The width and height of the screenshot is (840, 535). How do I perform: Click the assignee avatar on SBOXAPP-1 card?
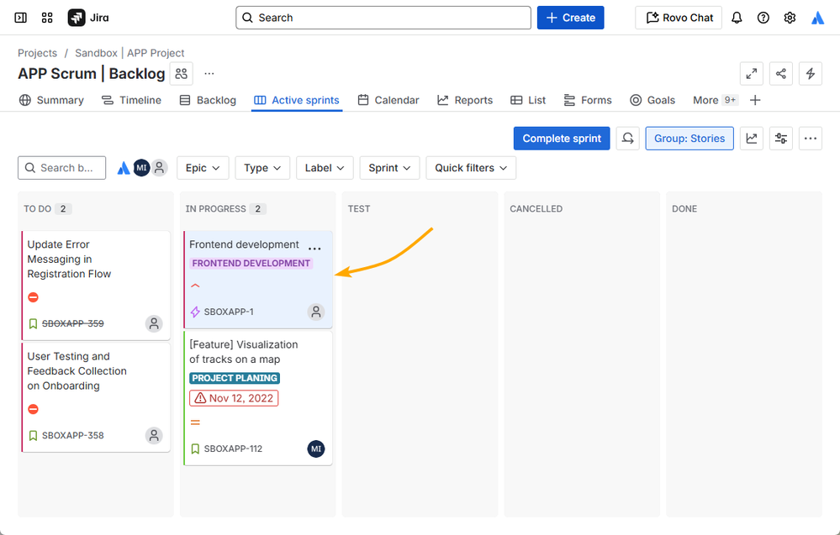tap(316, 312)
